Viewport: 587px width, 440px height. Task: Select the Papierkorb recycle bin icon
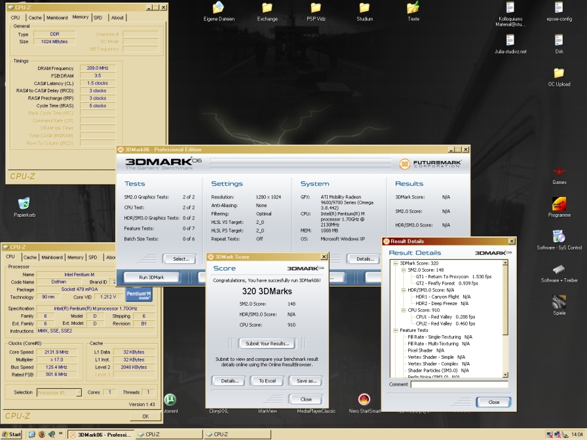click(24, 208)
